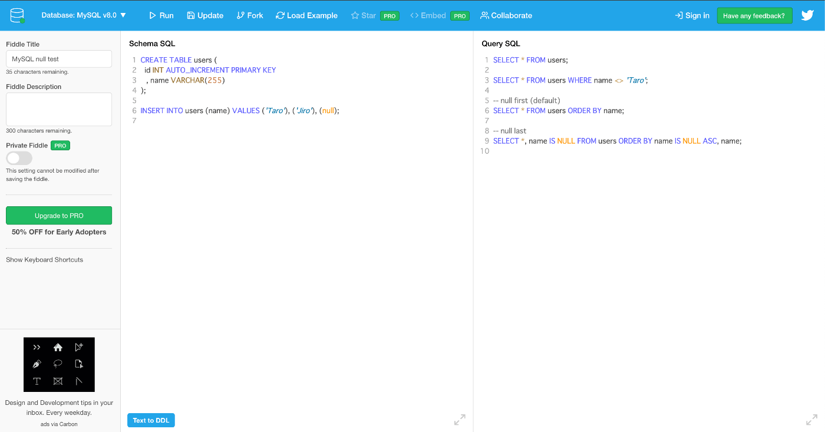825x432 pixels.
Task: Click the 50% OFF for Early Adopters text
Action: point(59,232)
